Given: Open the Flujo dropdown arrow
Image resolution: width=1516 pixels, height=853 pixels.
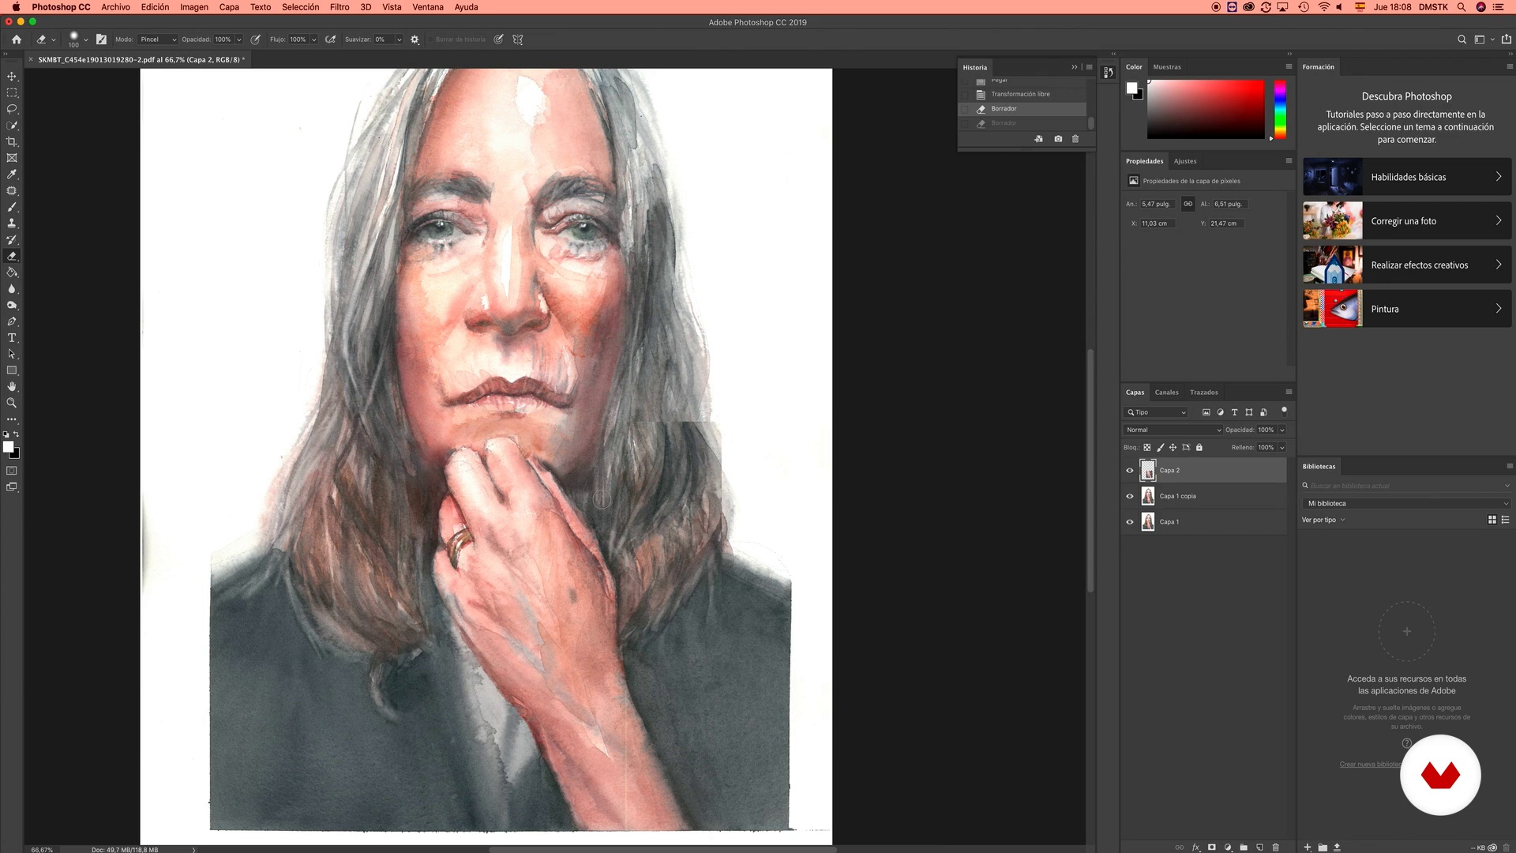Looking at the screenshot, I should click(313, 39).
